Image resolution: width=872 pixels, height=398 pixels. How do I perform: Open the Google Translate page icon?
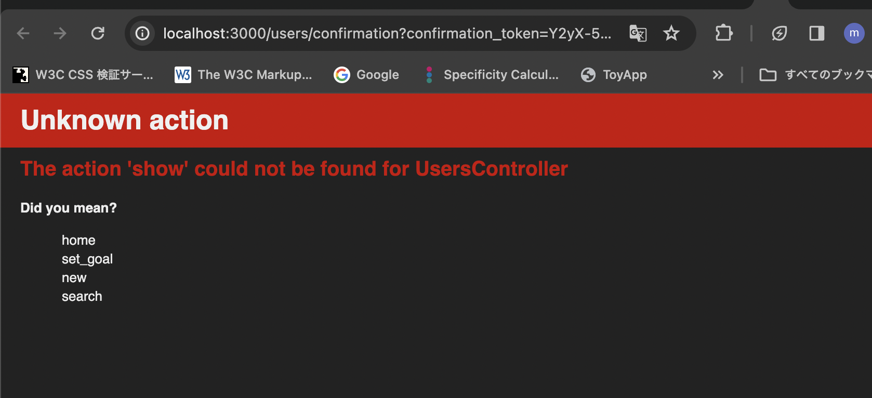[638, 34]
